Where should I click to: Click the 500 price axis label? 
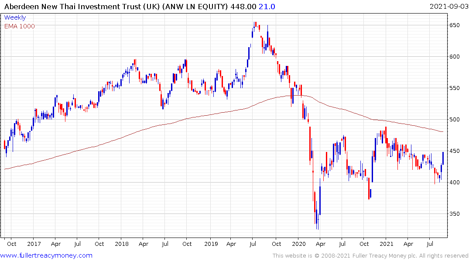[455, 120]
